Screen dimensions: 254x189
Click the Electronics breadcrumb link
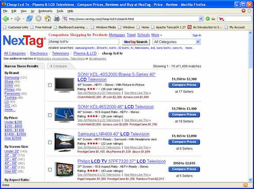tap(39, 53)
